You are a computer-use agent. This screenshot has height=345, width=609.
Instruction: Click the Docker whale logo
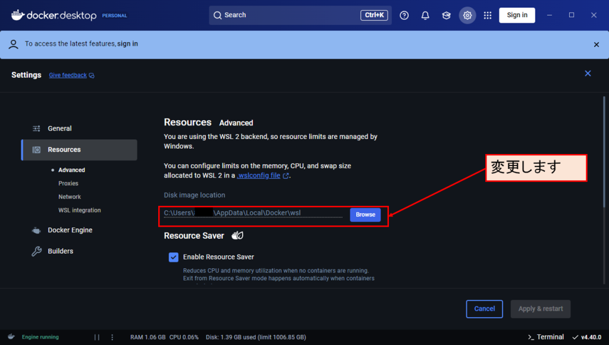[18, 15]
